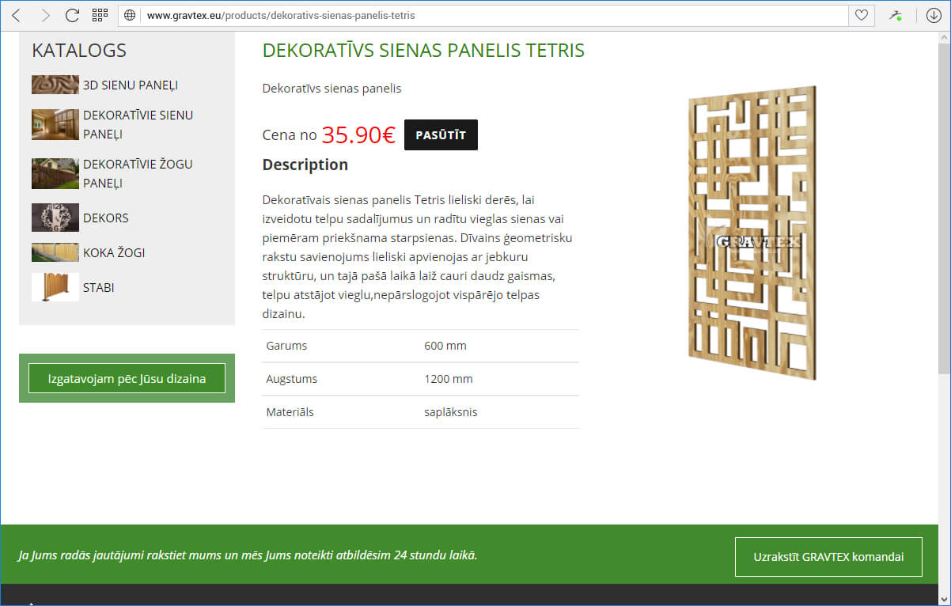This screenshot has height=606, width=951.
Task: Select the Dekors catalog item
Action: 105,218
